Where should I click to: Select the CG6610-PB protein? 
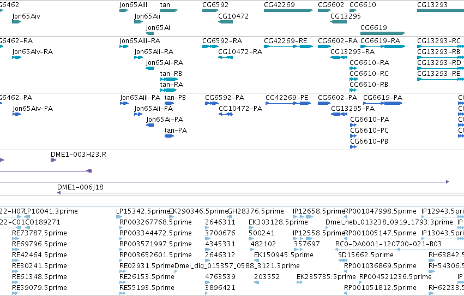coord(353,147)
